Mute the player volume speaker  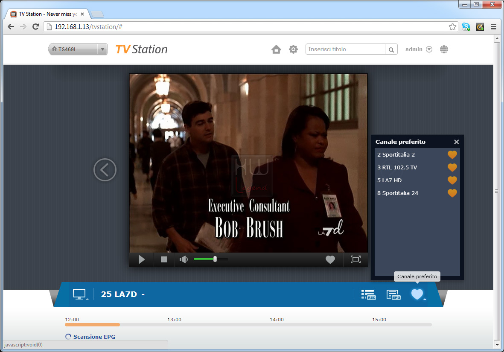(184, 259)
